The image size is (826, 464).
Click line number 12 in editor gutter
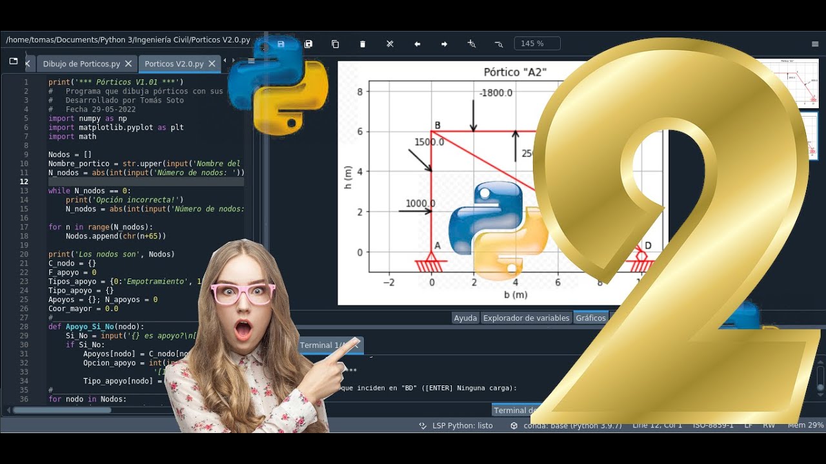[25, 182]
